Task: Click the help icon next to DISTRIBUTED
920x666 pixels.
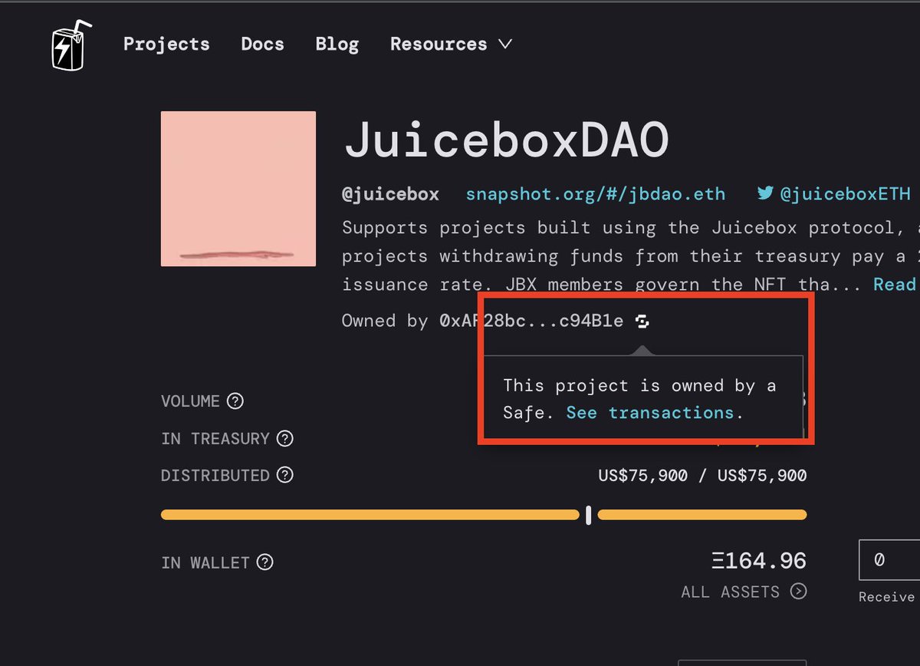Action: pos(284,476)
